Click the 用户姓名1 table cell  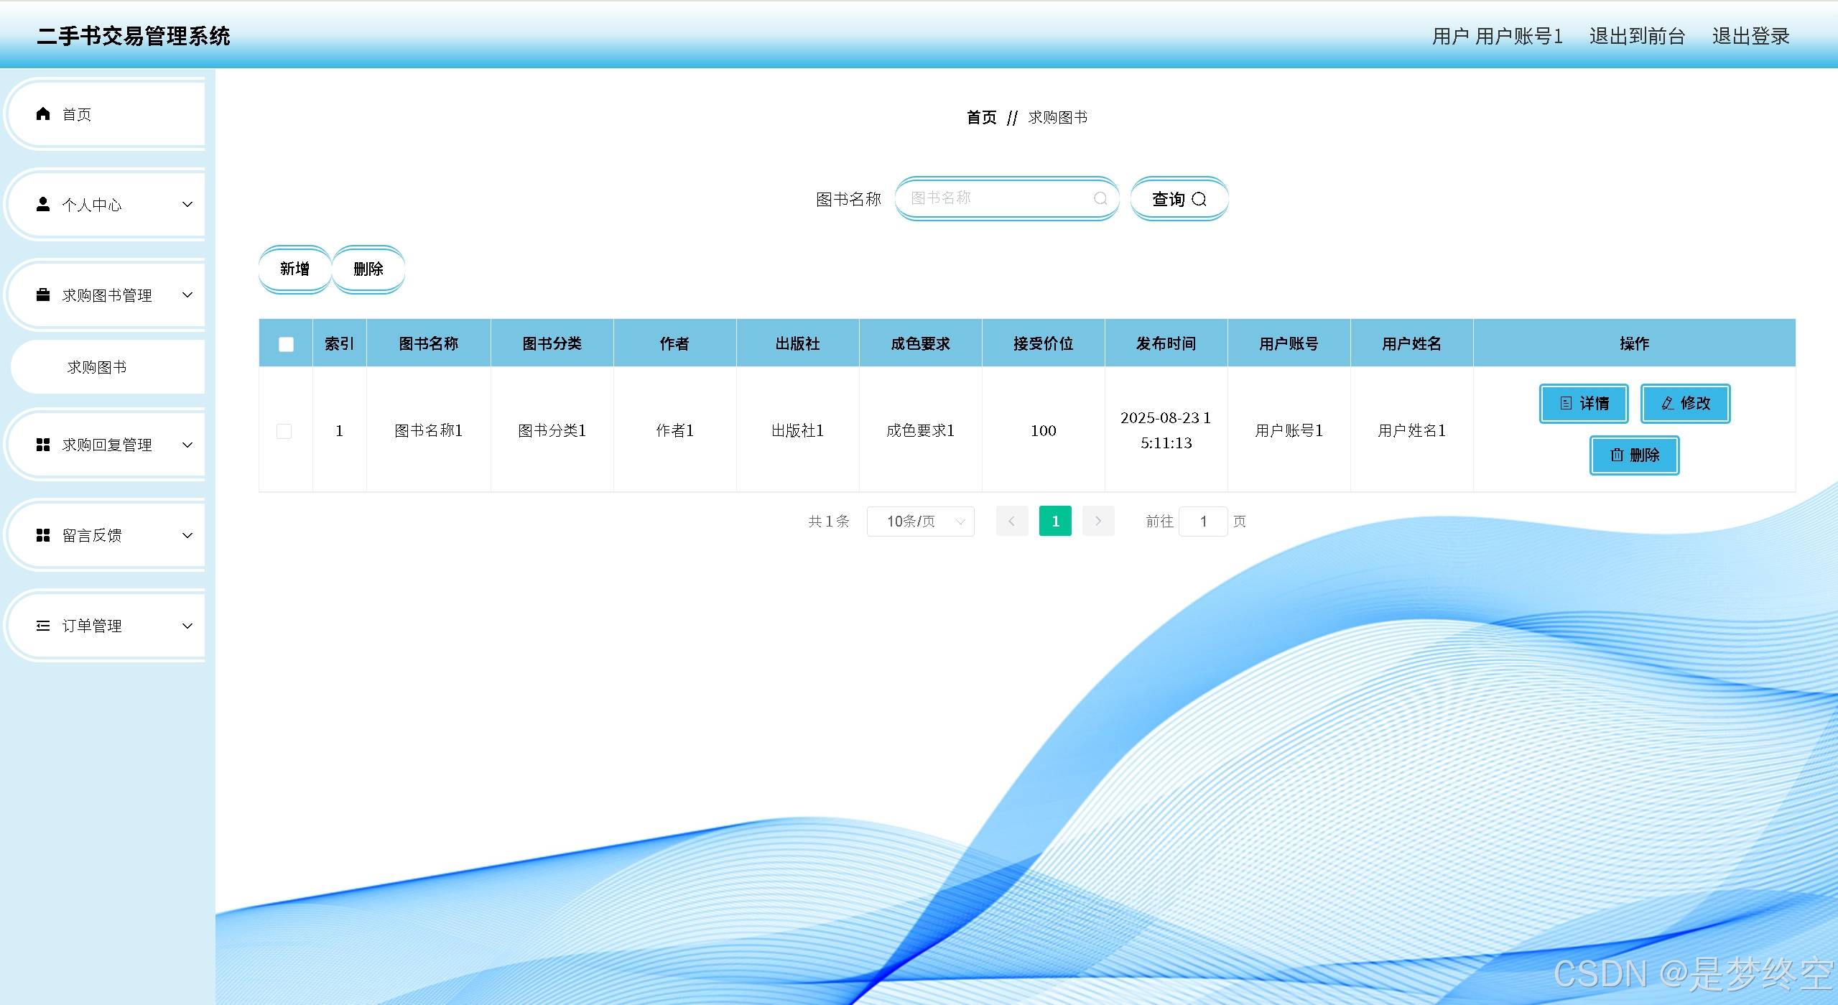coord(1411,430)
